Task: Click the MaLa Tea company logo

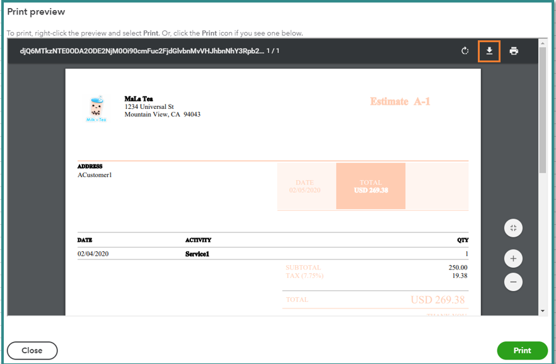Action: (x=96, y=107)
